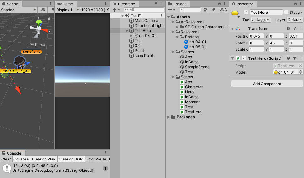Open Hierarchy create plus dropdown
Viewport: 304px width, 178px height.
[116, 10]
